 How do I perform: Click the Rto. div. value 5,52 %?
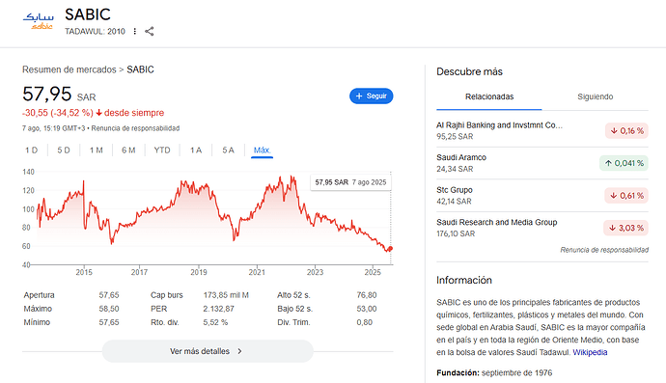tap(215, 323)
